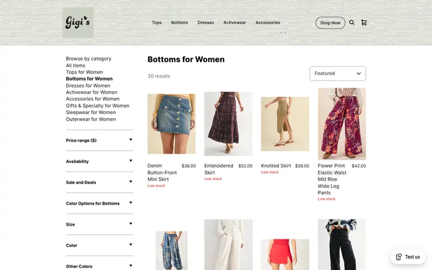Open the shopping cart icon
Viewport: 432px width, 270px height.
(364, 23)
